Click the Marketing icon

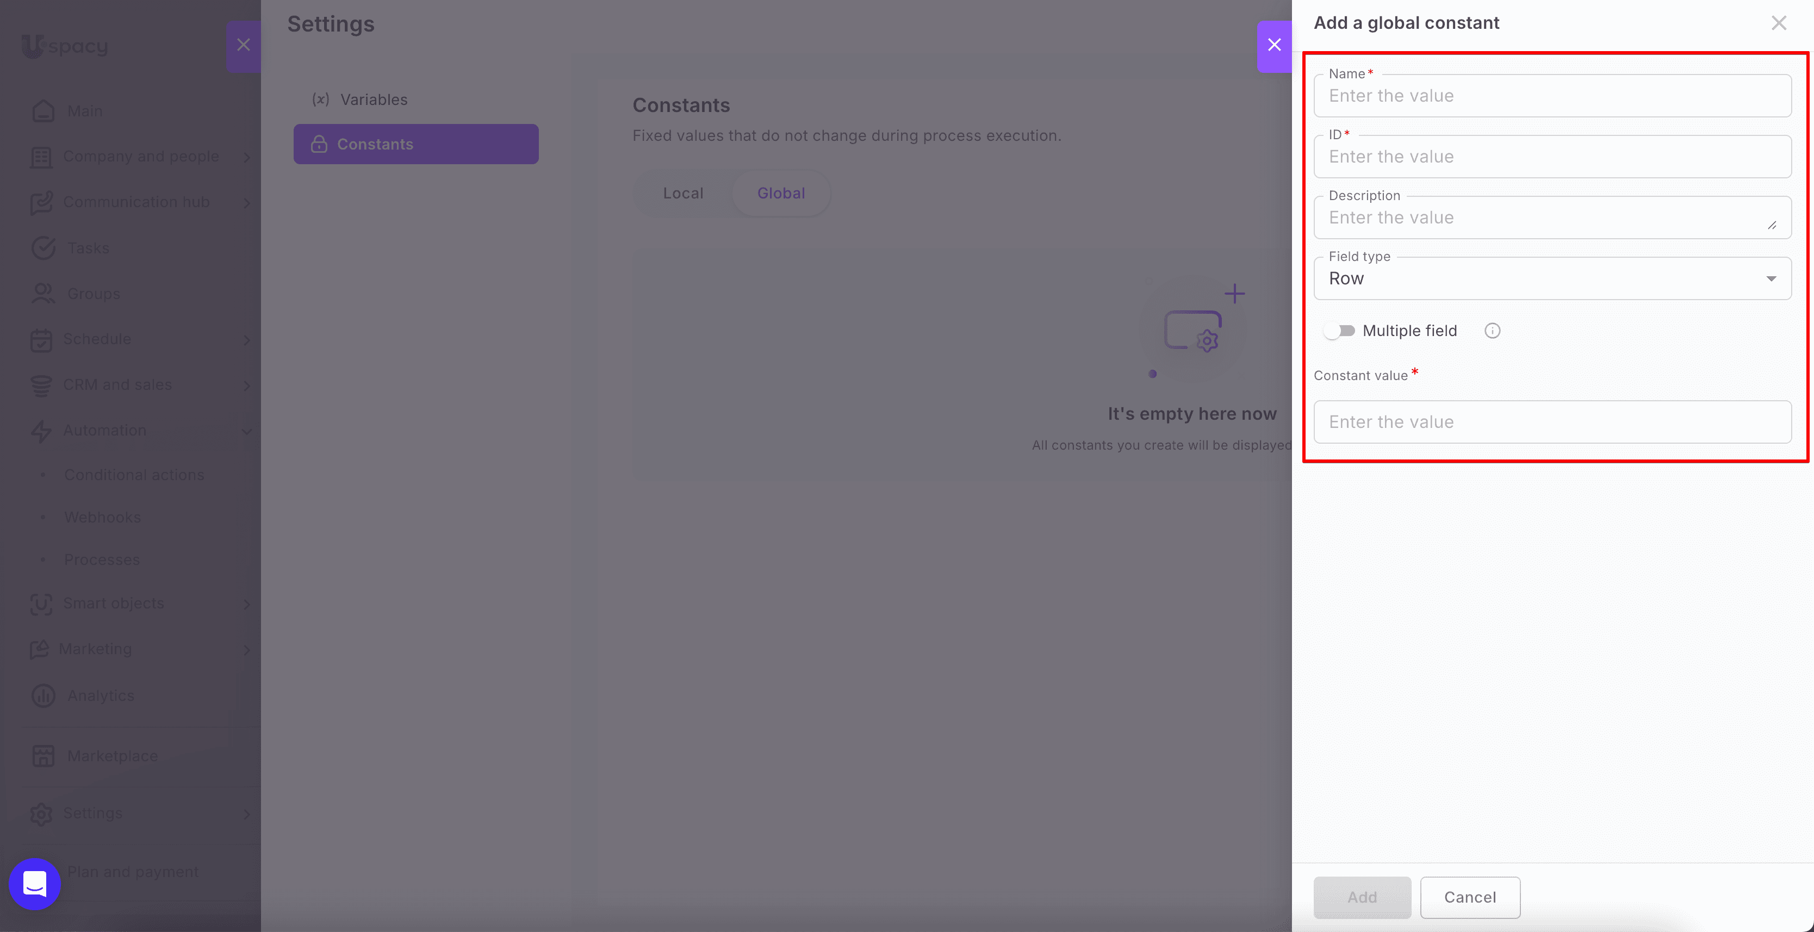(x=40, y=649)
